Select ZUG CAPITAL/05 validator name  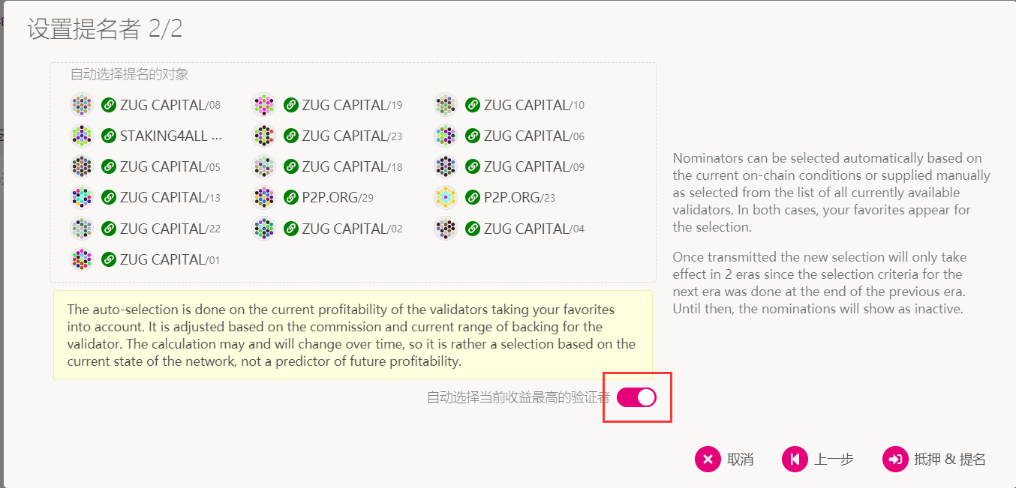(x=170, y=166)
